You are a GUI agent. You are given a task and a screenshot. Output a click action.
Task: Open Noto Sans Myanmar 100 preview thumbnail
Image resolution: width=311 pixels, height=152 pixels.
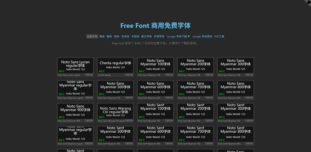click(155, 65)
